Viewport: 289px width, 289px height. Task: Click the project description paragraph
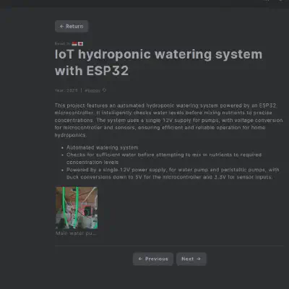168,120
